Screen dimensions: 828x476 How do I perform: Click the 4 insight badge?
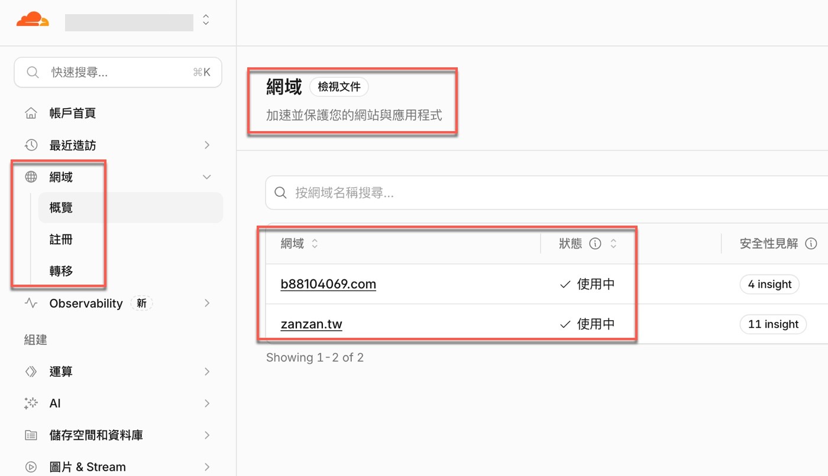(769, 284)
